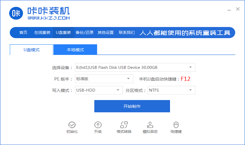Open the PE 版本 dropdown
Viewport: 245px width, 145px height.
pos(104,79)
